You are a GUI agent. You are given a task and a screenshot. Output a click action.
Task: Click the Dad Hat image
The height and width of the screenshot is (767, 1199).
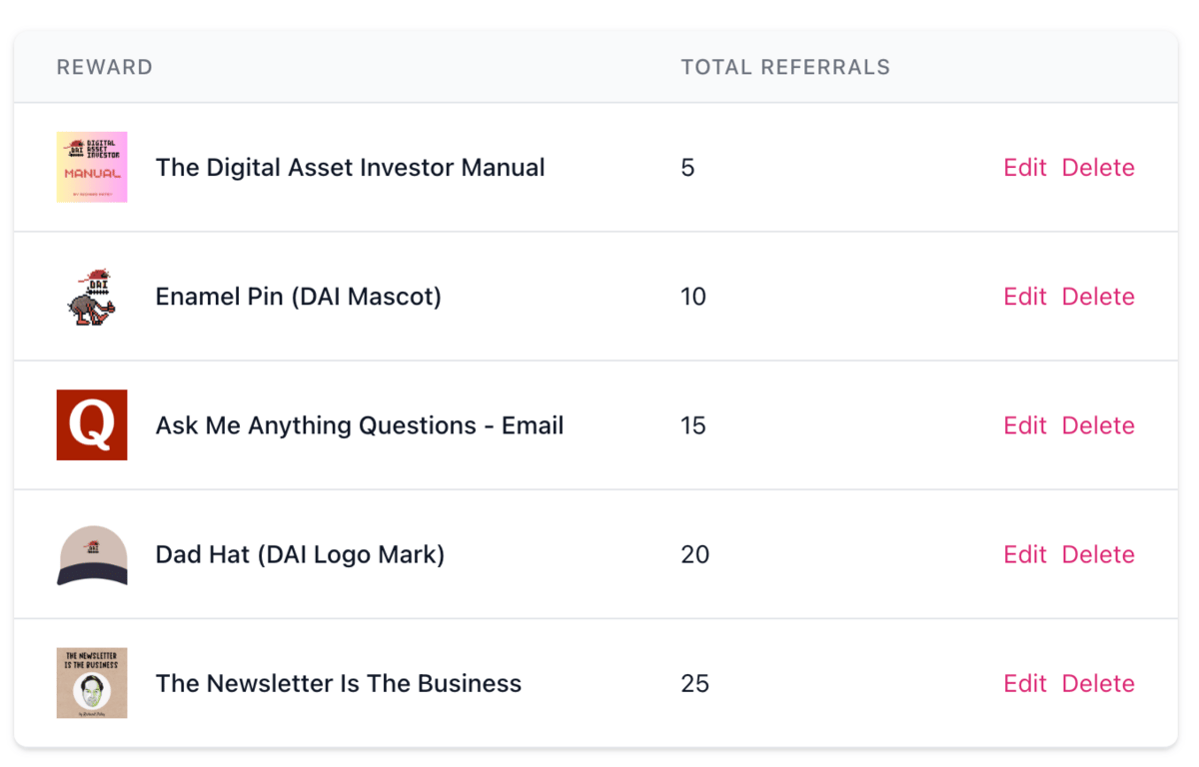coord(92,554)
